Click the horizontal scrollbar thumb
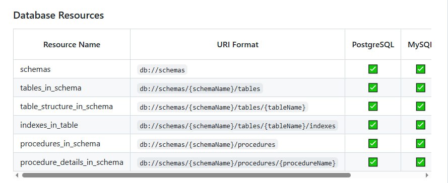Image resolution: width=448 pixels, height=183 pixels. 186,175
